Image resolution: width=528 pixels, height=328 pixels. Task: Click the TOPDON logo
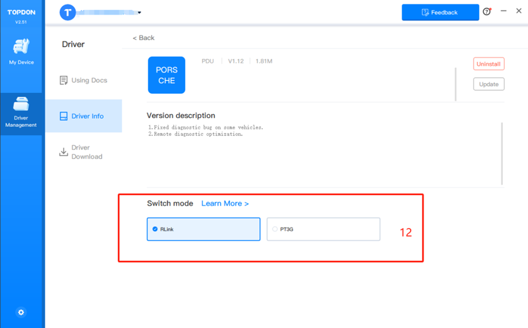[21, 12]
